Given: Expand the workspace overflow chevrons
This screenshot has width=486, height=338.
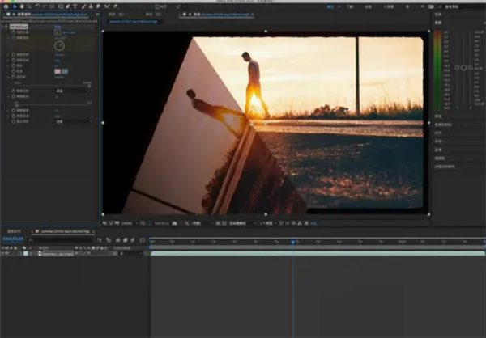Looking at the screenshot, I should click(x=422, y=6).
